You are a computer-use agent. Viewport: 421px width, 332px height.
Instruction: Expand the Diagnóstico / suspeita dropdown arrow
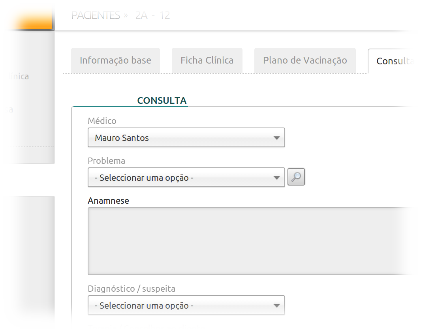(x=276, y=306)
